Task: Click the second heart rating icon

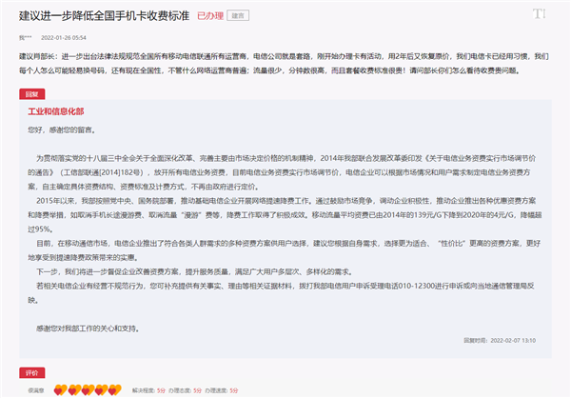Action: (74, 390)
